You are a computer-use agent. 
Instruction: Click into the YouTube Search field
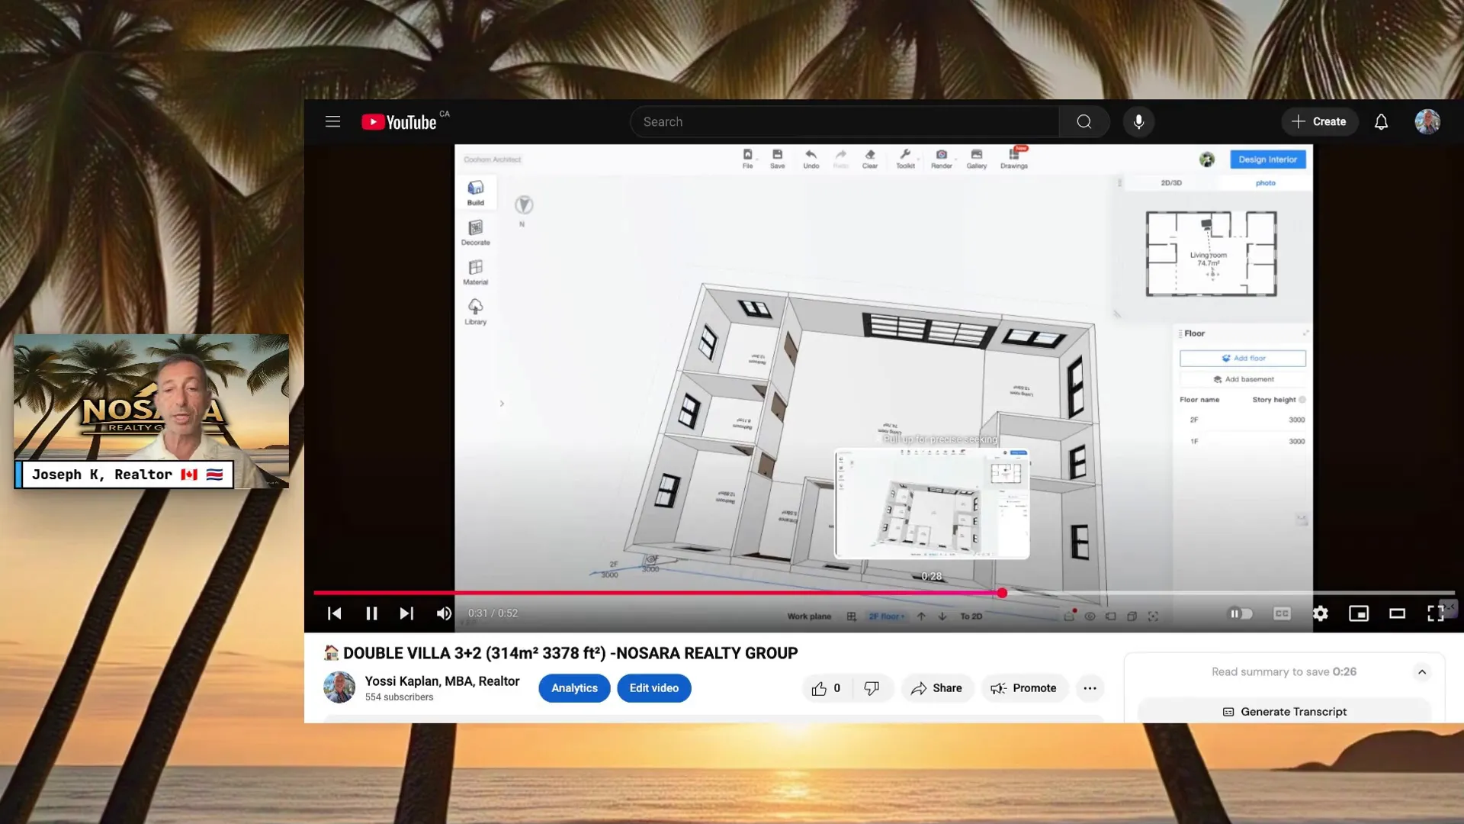pyautogui.click(x=844, y=122)
